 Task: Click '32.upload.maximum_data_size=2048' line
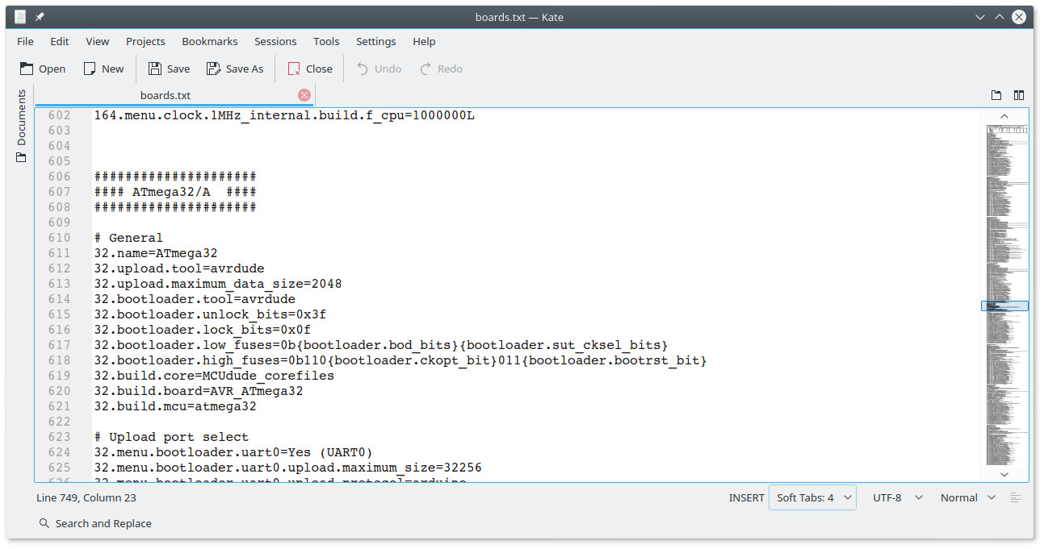coord(218,284)
